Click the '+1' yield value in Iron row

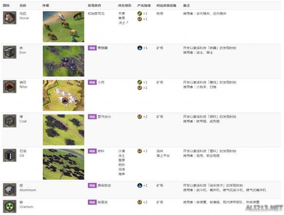[145, 48]
